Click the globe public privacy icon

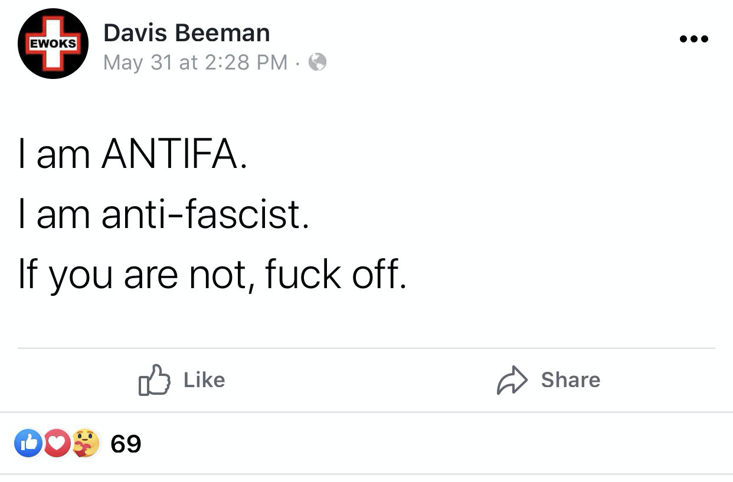318,62
